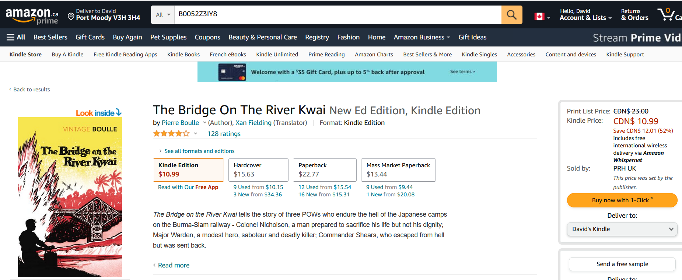Expand See all formats and editions
Viewport: 682px width, 280px height.
[199, 151]
